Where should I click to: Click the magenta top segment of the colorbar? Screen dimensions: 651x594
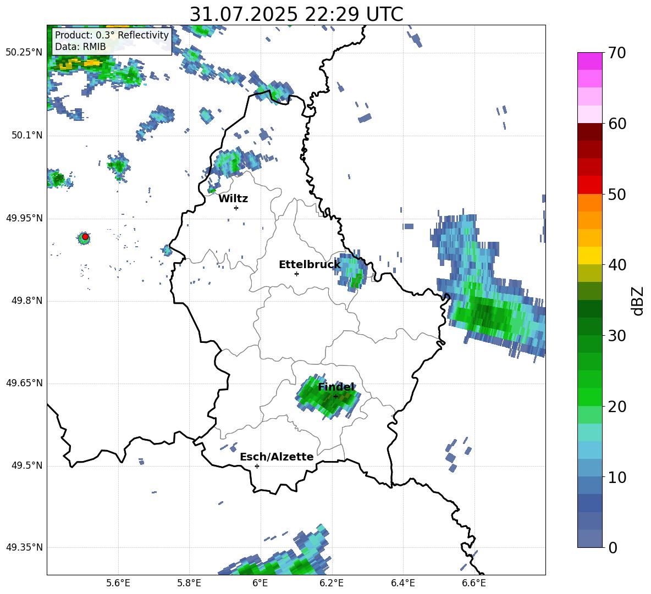(589, 62)
